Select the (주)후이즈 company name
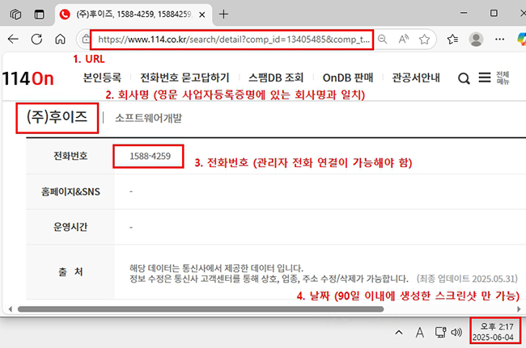Image resolution: width=526 pixels, height=348 pixels. pos(57,117)
